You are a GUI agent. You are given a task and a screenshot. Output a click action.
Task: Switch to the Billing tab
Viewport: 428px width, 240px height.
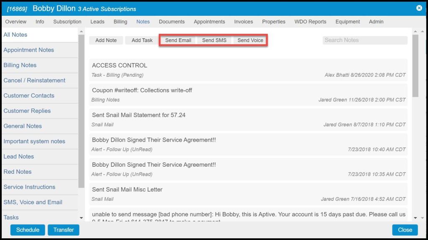[120, 22]
